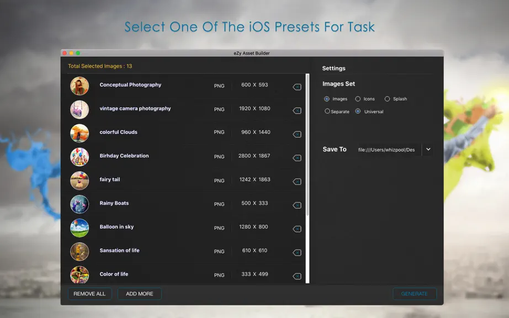The image size is (509, 318).
Task: Expand the Save To dropdown chevron
Action: pos(428,149)
